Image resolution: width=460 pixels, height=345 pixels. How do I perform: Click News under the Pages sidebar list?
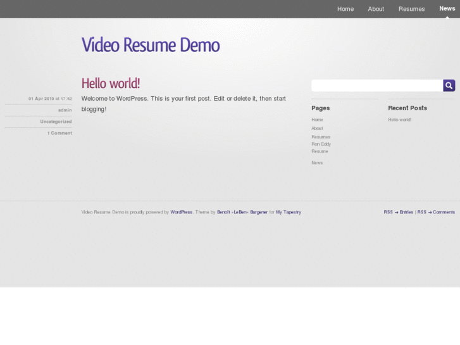(x=317, y=163)
